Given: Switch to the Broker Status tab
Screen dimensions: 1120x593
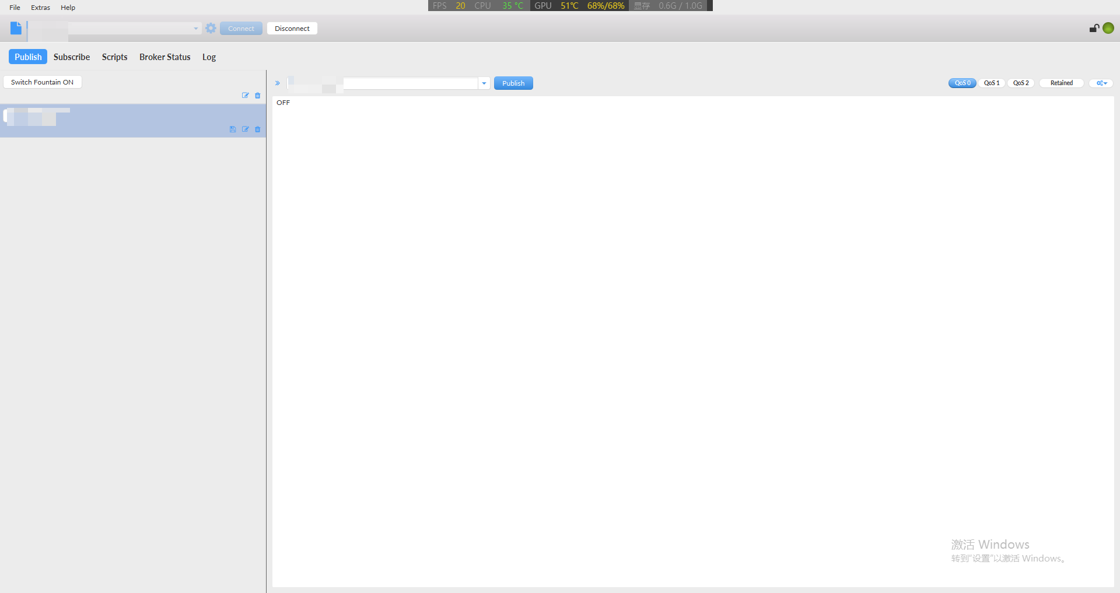Looking at the screenshot, I should (x=165, y=57).
